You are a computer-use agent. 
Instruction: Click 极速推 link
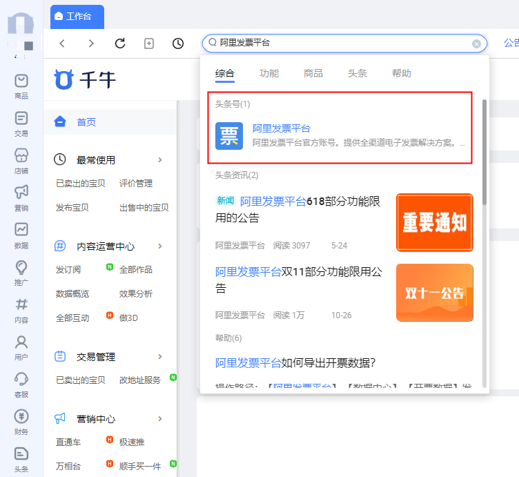pyautogui.click(x=132, y=442)
